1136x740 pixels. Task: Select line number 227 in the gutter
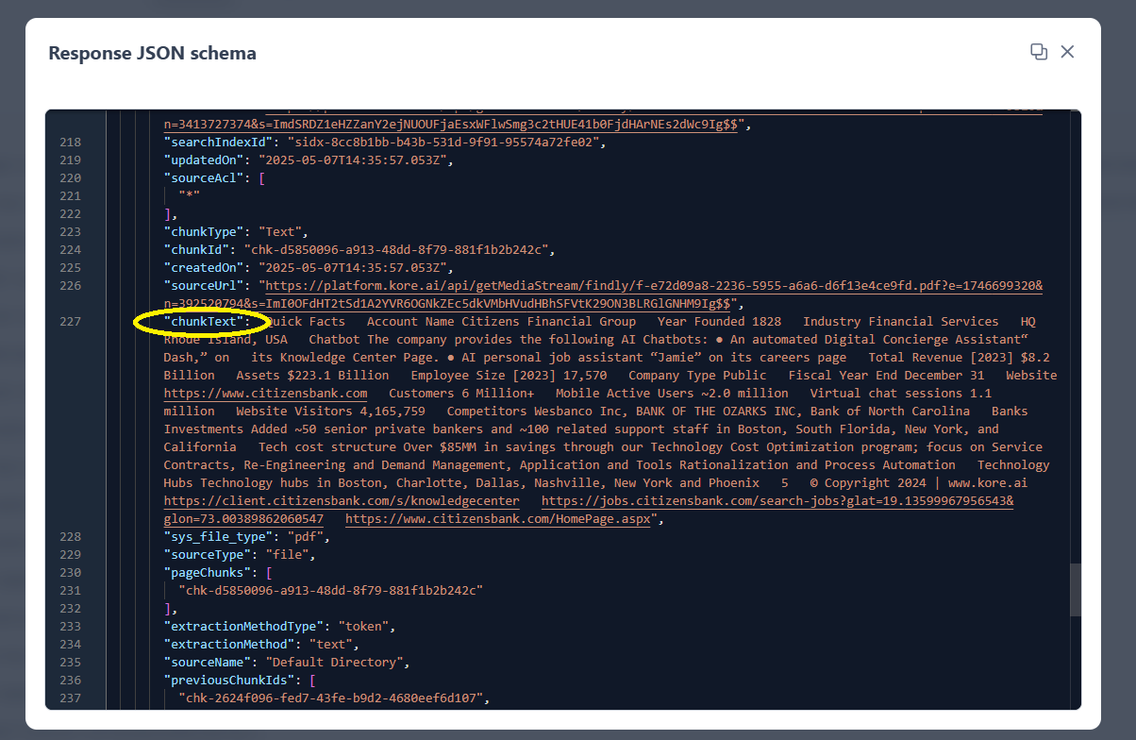pyautogui.click(x=71, y=322)
